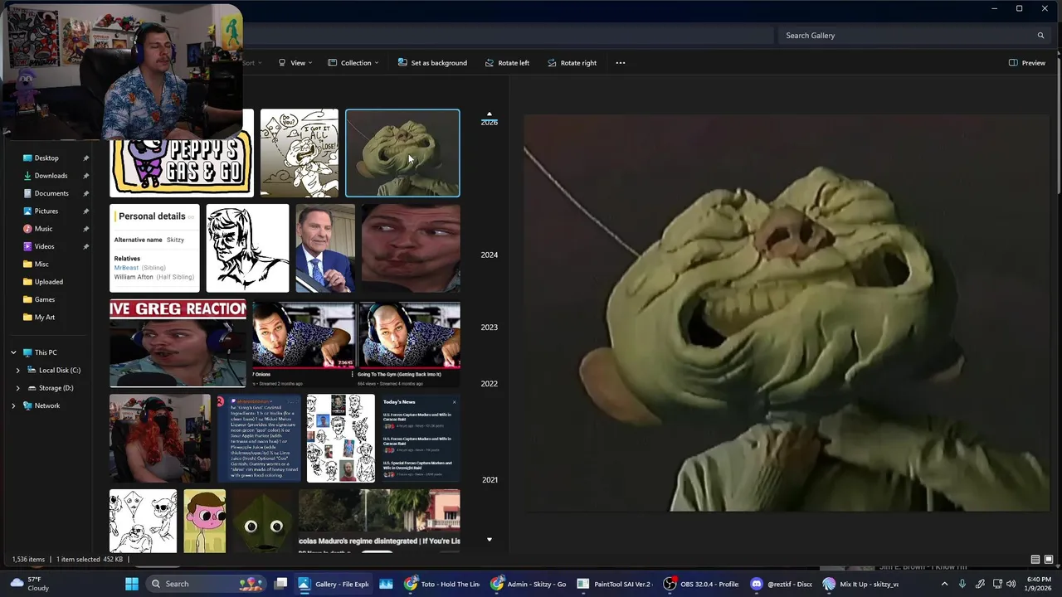Open the Uploaded folder in sidebar
This screenshot has width=1062, height=597.
click(x=49, y=282)
